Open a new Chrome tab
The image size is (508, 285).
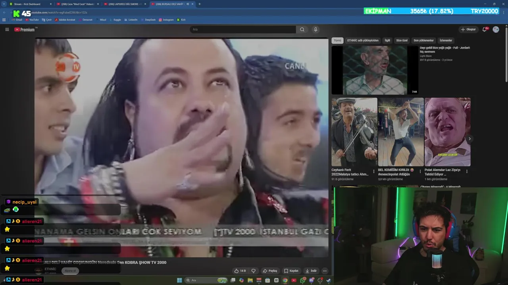click(x=199, y=4)
